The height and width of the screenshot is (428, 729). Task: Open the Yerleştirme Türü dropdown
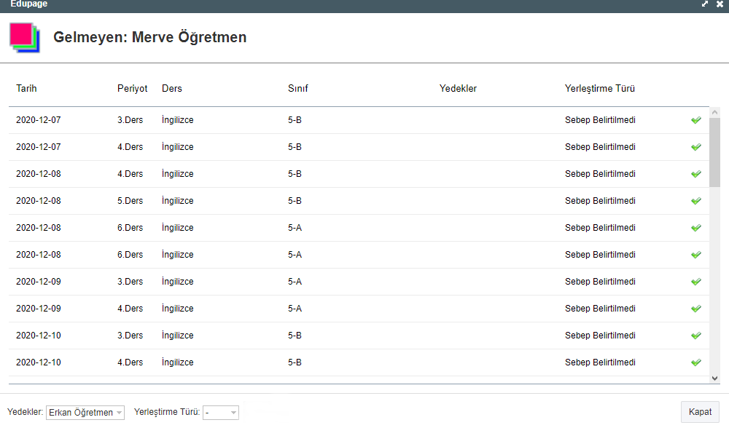(x=221, y=413)
